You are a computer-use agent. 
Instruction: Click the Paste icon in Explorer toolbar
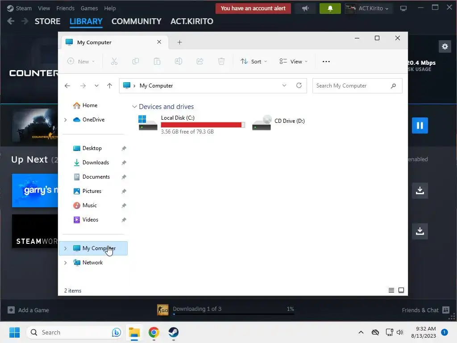[157, 61]
